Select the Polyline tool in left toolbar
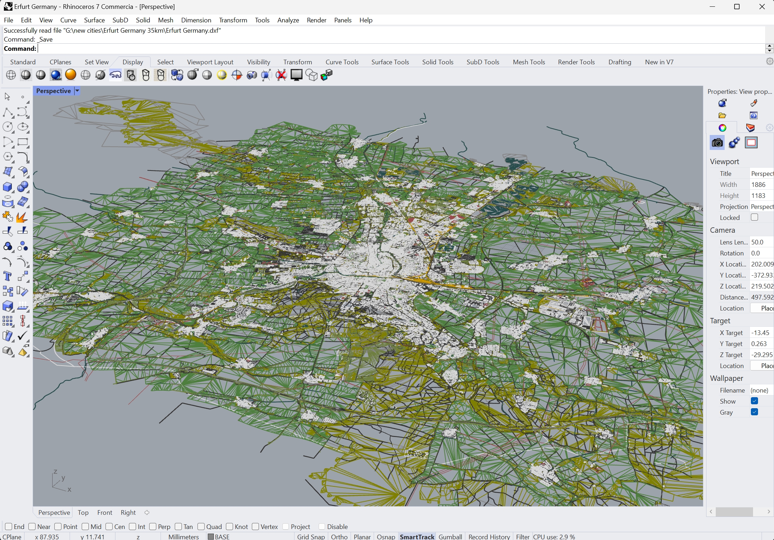This screenshot has width=774, height=540. 7,113
